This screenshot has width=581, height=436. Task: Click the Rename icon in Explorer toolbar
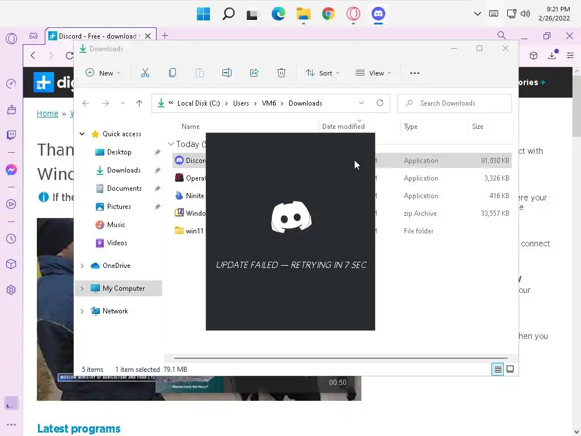(x=227, y=73)
